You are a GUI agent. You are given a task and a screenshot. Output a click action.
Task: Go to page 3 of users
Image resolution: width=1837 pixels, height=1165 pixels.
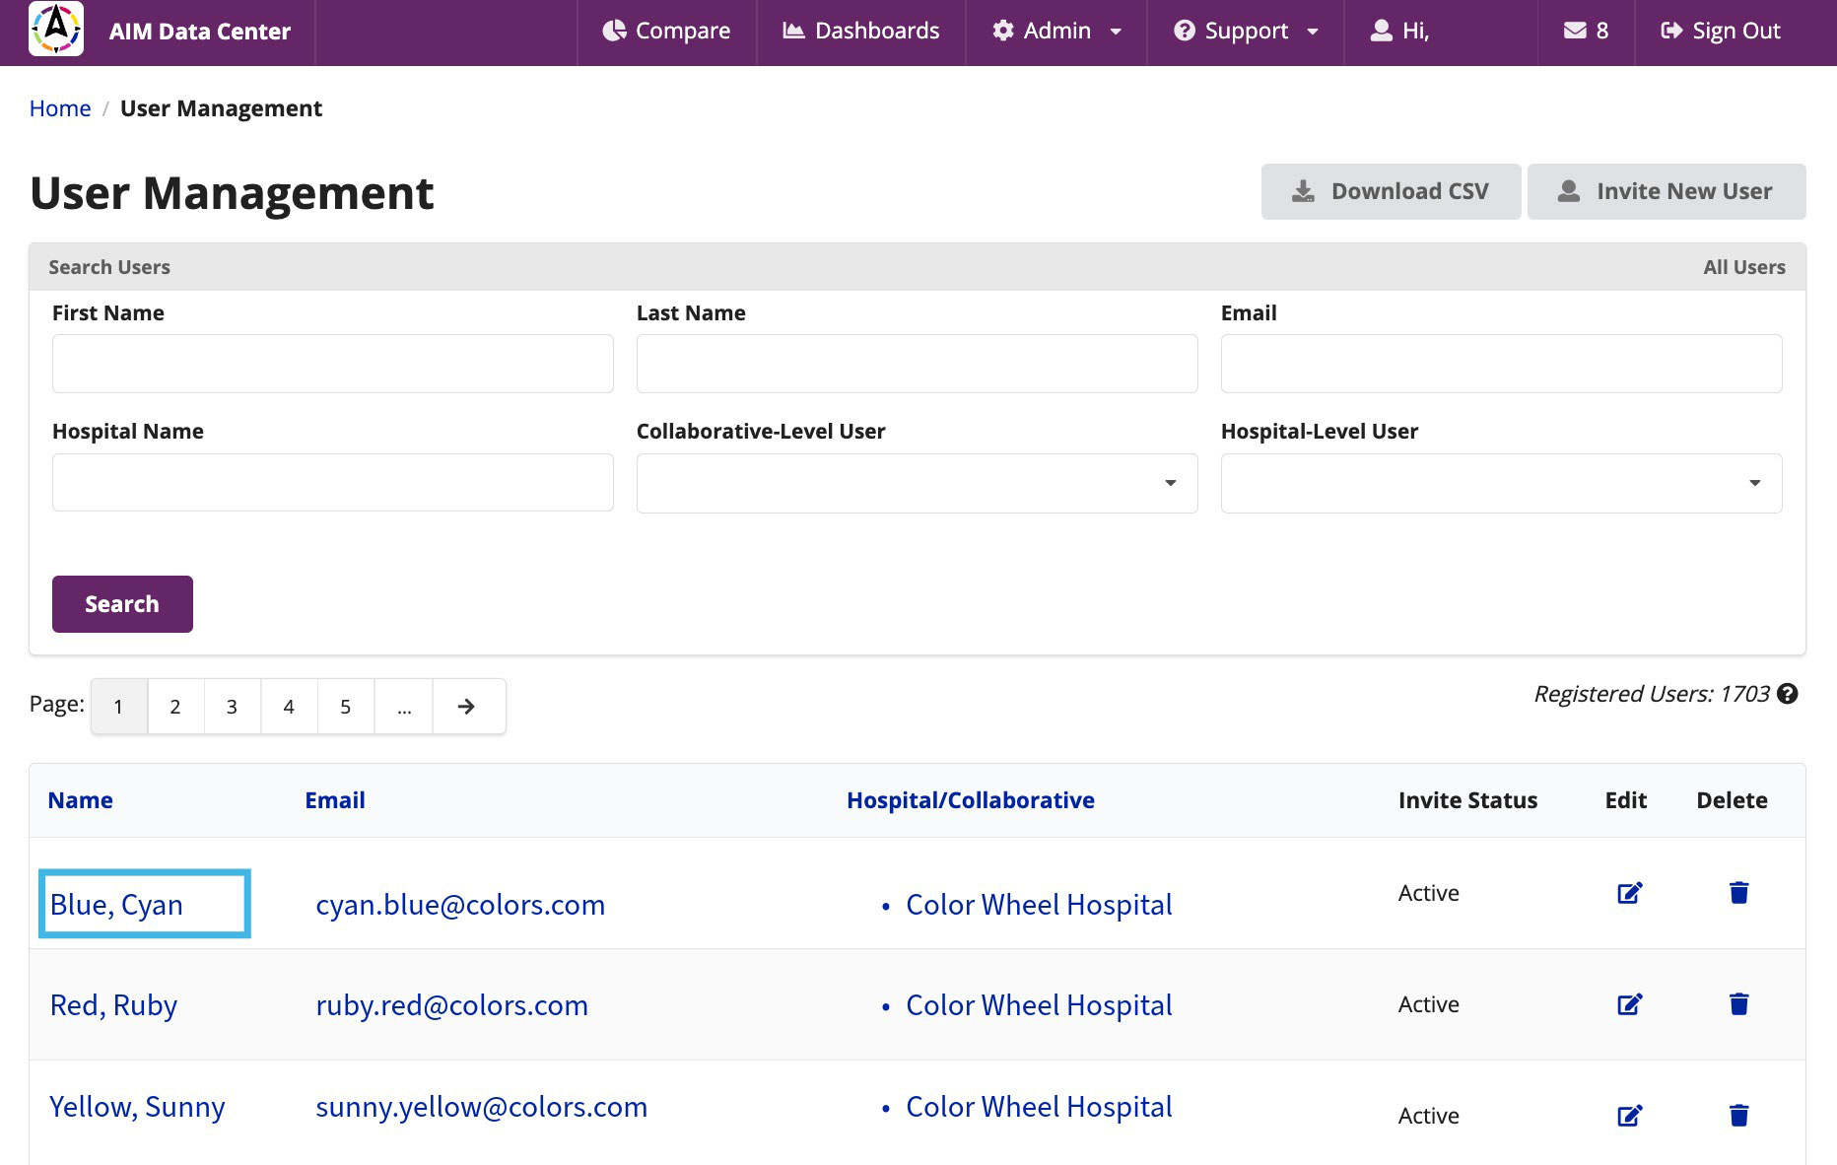[x=232, y=707]
